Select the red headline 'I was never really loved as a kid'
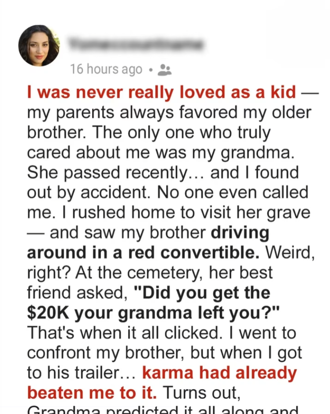 (x=162, y=92)
